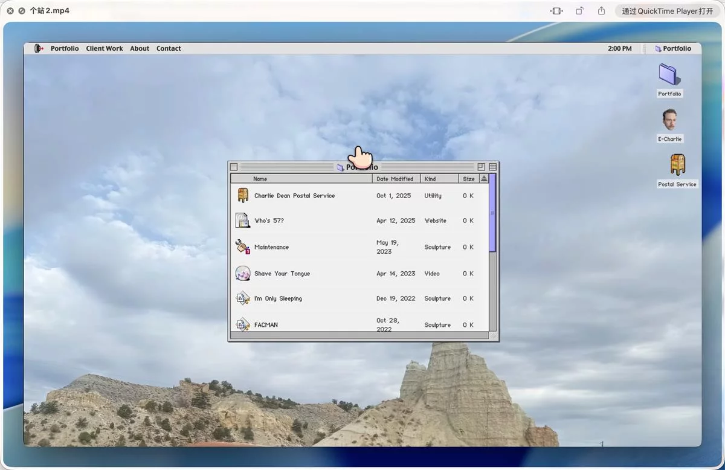Click the resize grip of the Portfolio window
725x470 pixels.
pyautogui.click(x=493, y=336)
